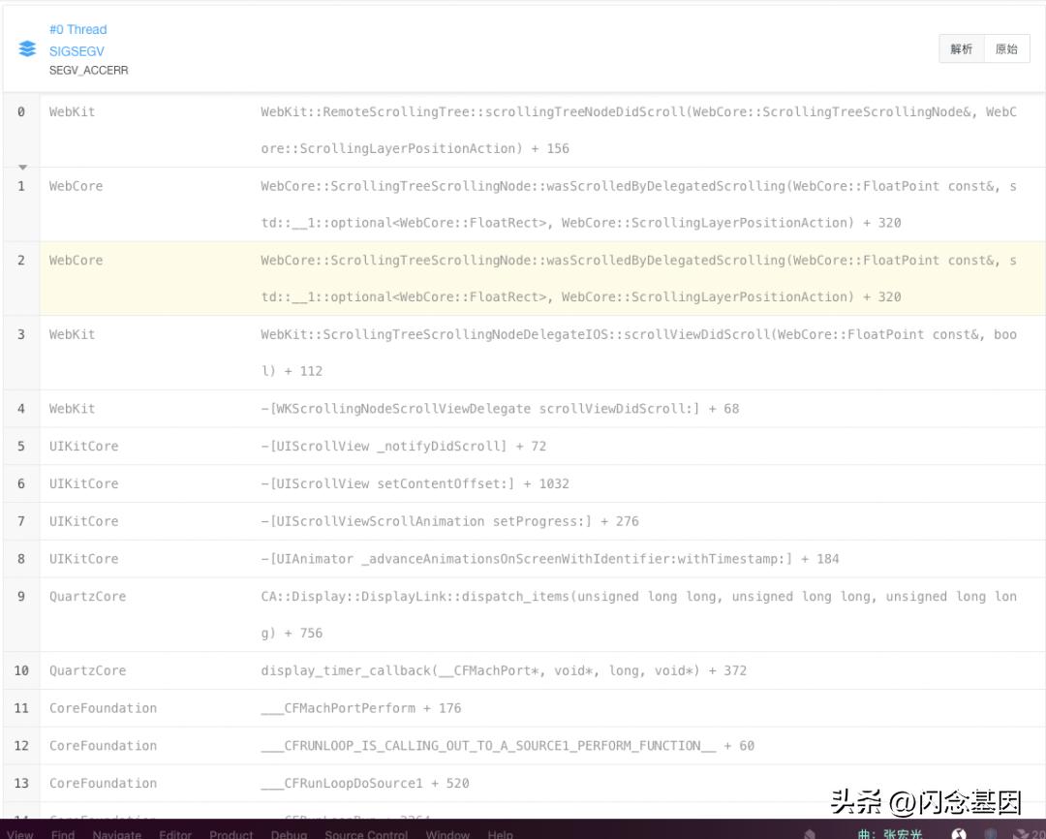Switch to the 原始 view
Image resolution: width=1046 pixels, height=839 pixels.
(1006, 48)
